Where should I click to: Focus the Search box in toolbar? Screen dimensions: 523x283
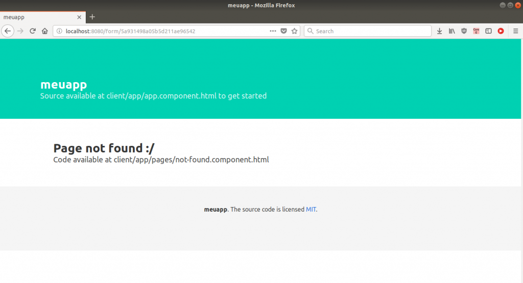[x=370, y=31]
